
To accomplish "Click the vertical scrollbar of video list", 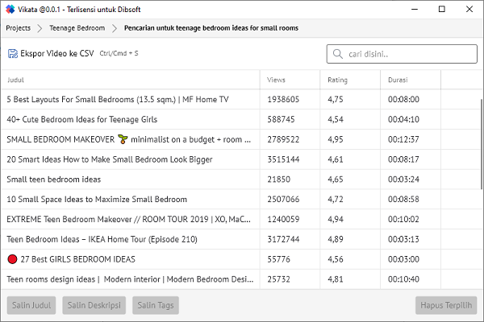I will 482,144.
